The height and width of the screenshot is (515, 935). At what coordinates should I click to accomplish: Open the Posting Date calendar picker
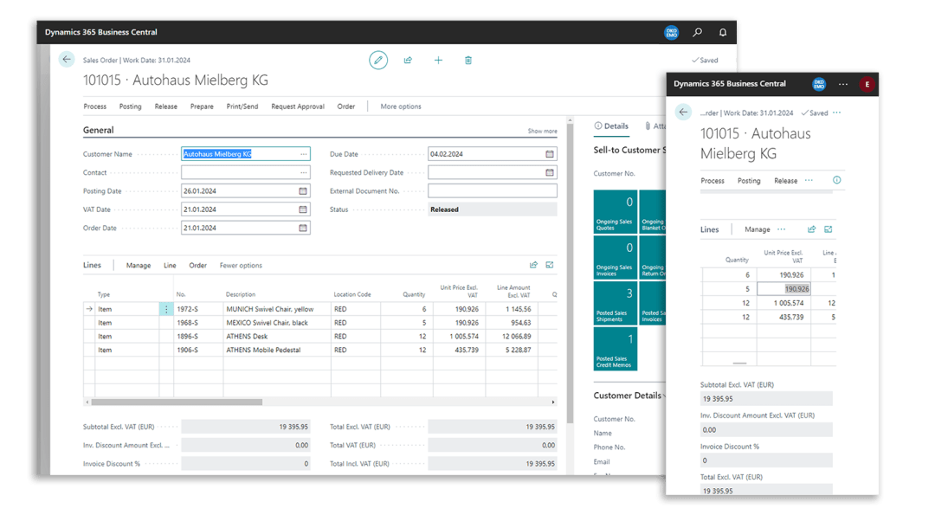[x=303, y=190]
